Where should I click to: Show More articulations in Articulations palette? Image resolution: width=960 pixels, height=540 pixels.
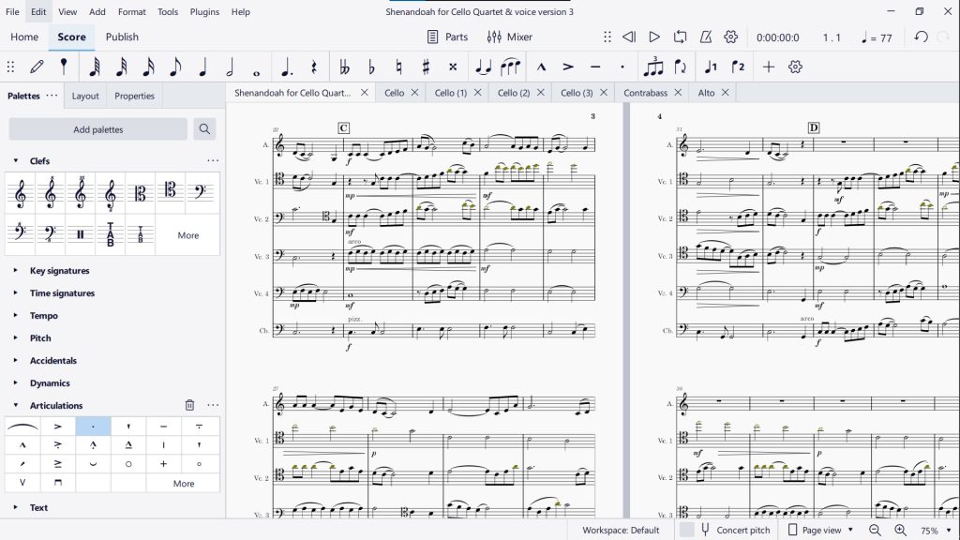(184, 484)
